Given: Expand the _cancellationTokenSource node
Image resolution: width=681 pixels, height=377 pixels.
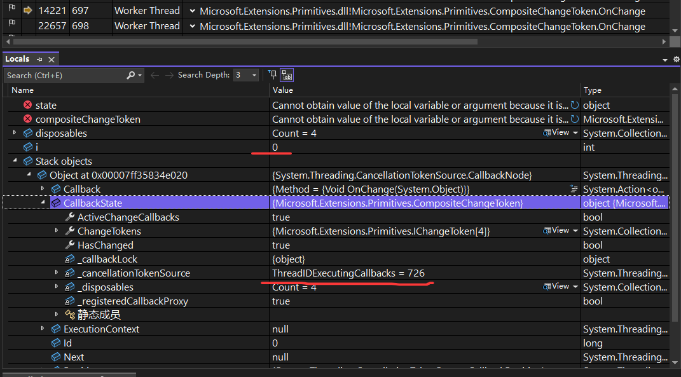Looking at the screenshot, I should (57, 273).
